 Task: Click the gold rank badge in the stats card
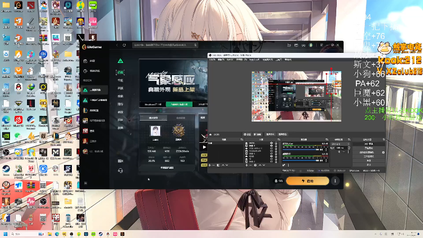[179, 131]
